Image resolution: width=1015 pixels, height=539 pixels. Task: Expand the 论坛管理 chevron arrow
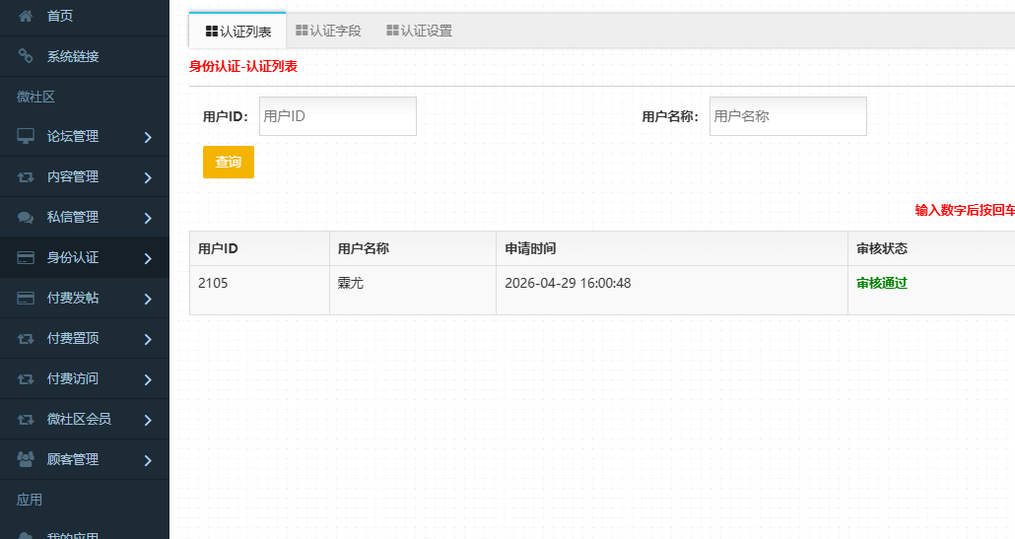click(148, 137)
